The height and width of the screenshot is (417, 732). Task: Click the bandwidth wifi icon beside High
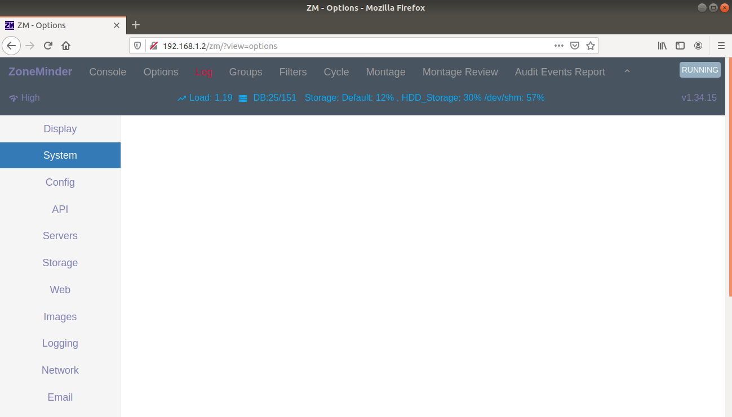tap(14, 98)
